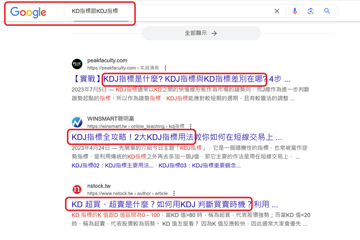360x240 pixels.
Task: Open the KDJ指標全攻略 result link
Action: [x=177, y=138]
